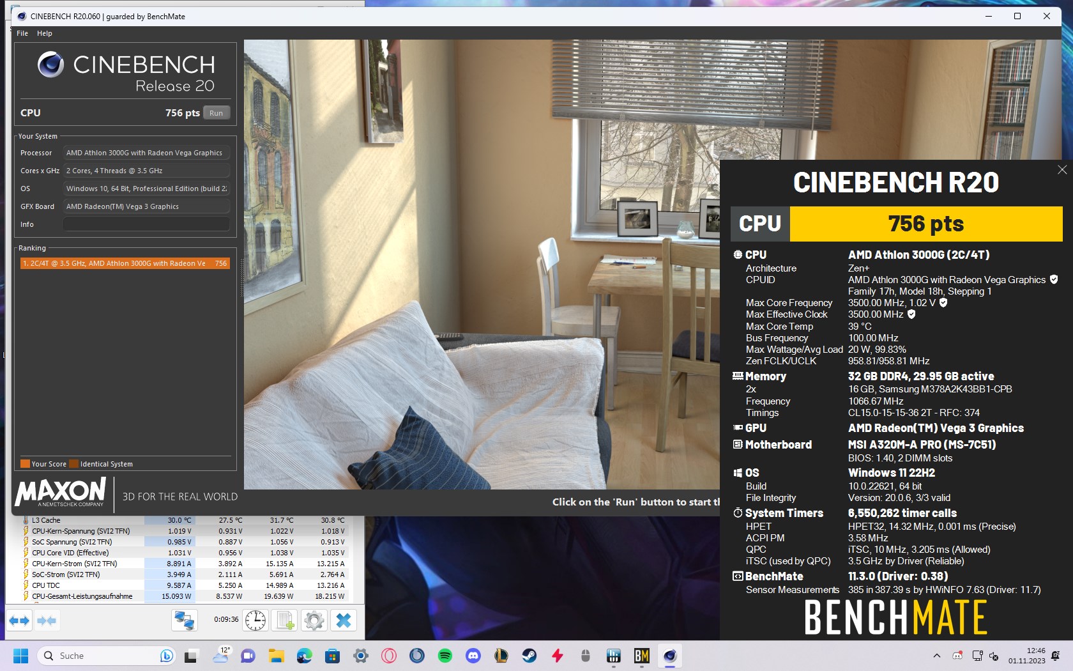This screenshot has width=1073, height=671.
Task: Click the Cores x GHz value field
Action: 146,171
